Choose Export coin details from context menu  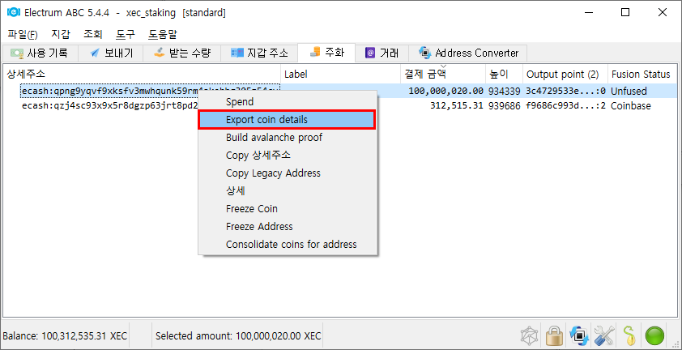(287, 120)
